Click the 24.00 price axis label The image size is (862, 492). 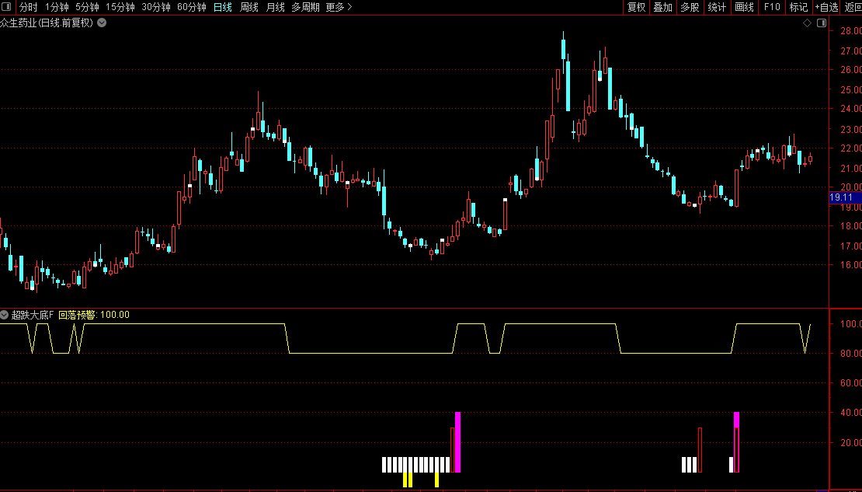tap(851, 109)
